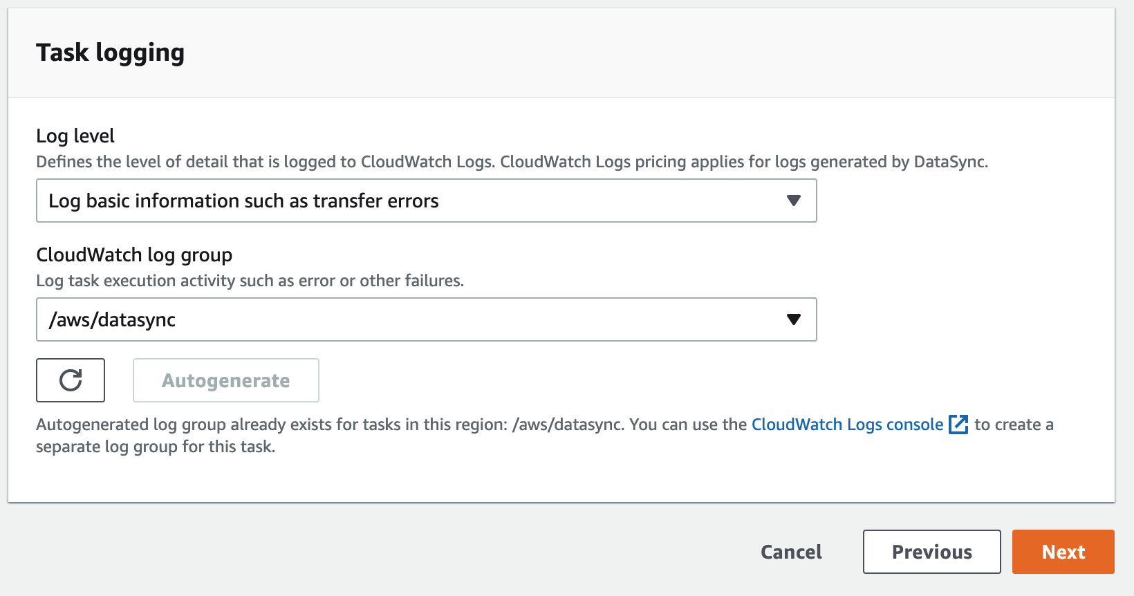
Task: Click the Task logging heading
Action: [111, 53]
